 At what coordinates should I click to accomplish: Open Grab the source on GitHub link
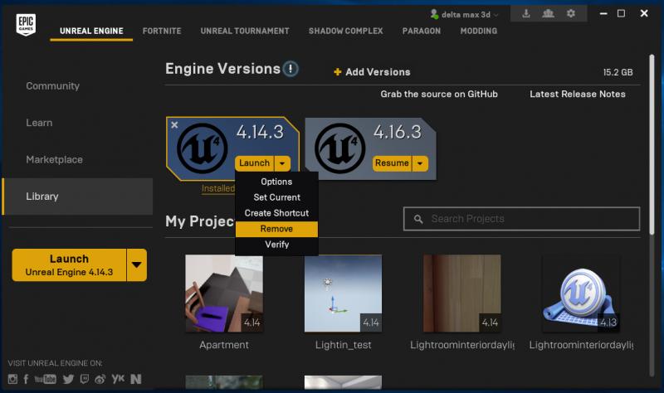coord(439,94)
